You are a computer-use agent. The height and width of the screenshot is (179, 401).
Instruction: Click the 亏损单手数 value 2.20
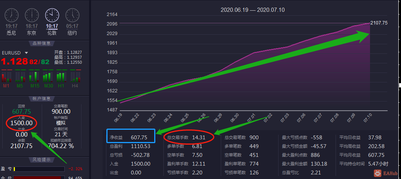(x=197, y=173)
